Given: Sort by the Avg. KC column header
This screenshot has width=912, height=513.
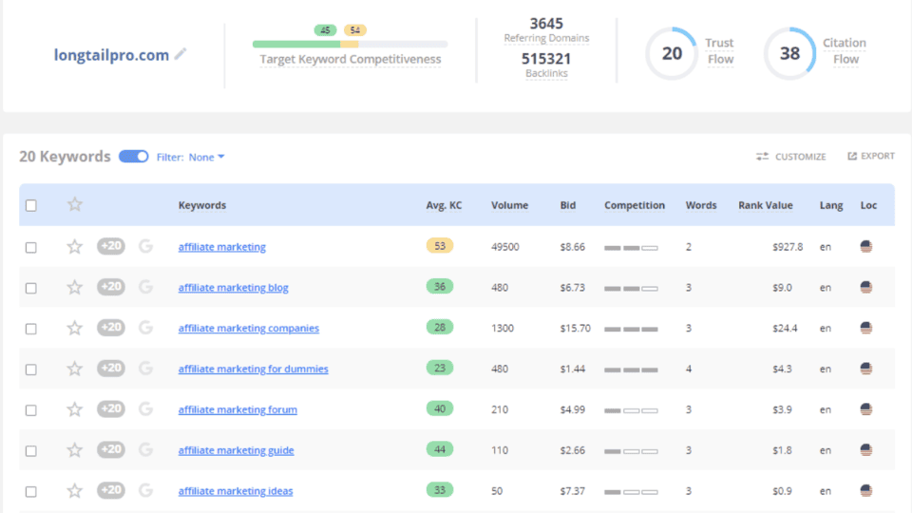Looking at the screenshot, I should (x=444, y=205).
